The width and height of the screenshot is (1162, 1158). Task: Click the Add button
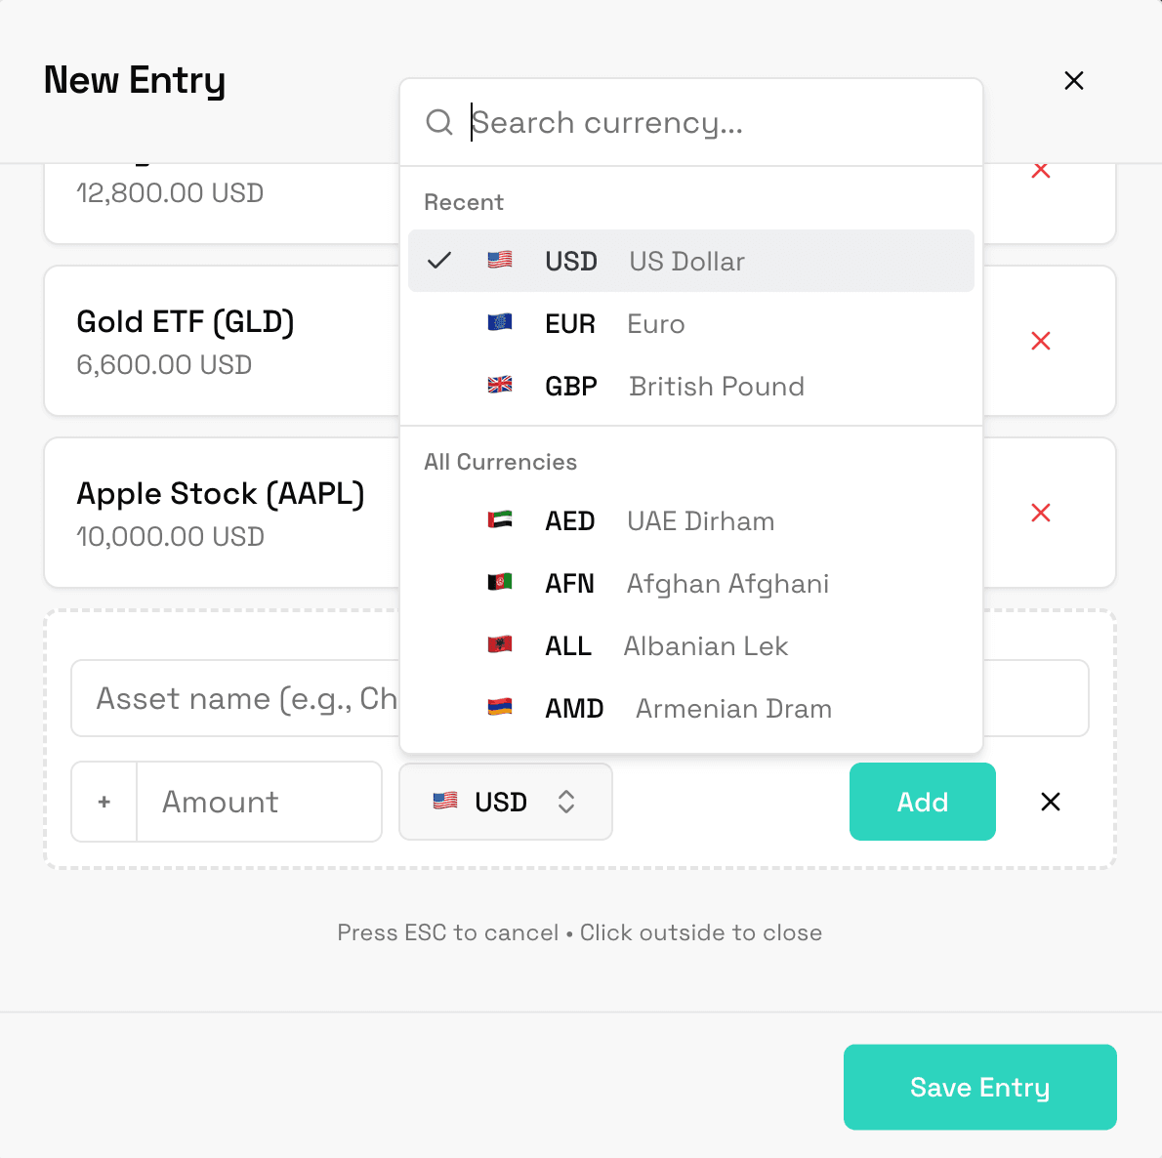click(921, 802)
